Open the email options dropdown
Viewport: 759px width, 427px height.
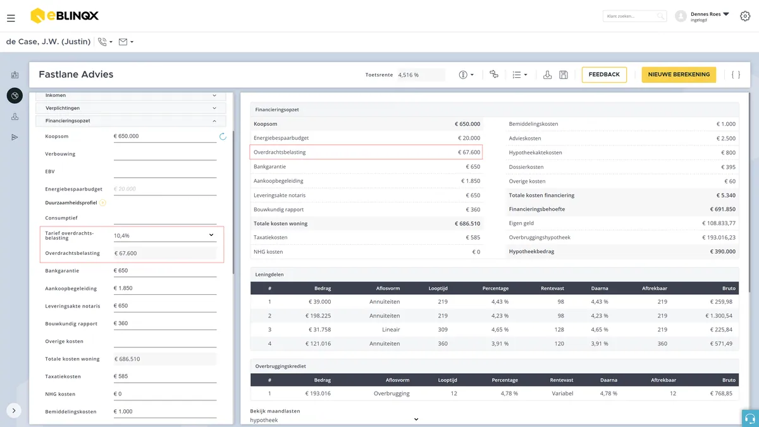(126, 42)
